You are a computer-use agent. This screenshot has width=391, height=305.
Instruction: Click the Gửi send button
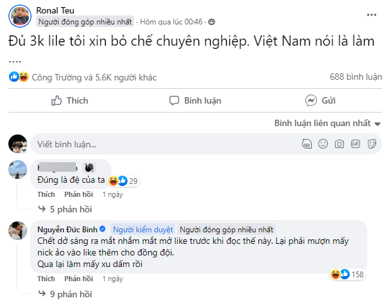point(320,101)
